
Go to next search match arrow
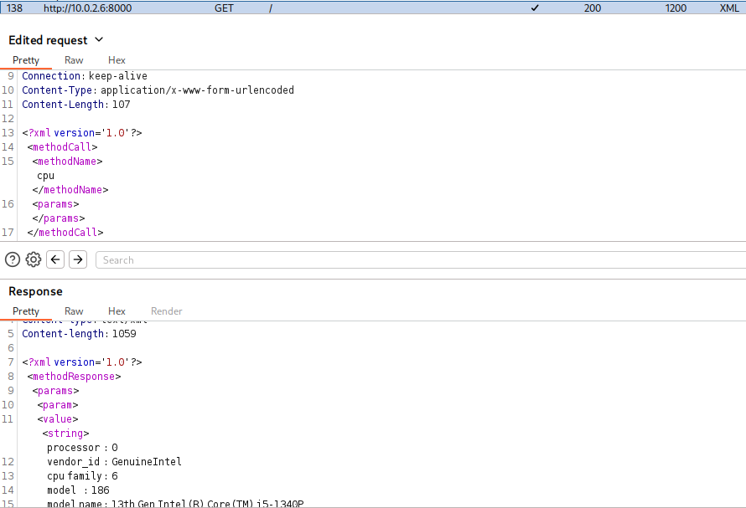[78, 259]
